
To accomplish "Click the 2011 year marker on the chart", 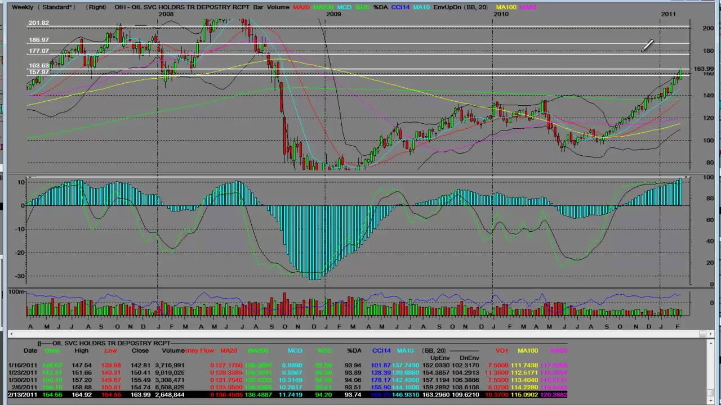I will 669,14.
